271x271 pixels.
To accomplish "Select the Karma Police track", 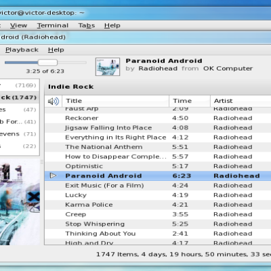I will click(89, 205).
